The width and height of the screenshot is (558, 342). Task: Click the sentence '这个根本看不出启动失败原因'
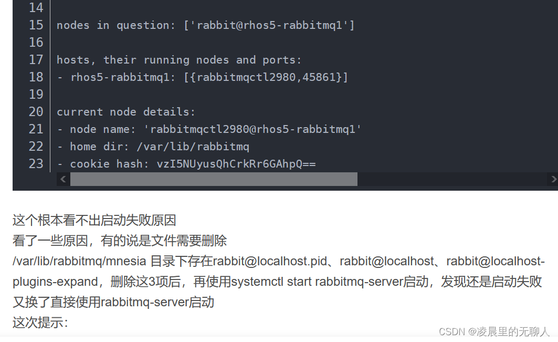tap(94, 220)
